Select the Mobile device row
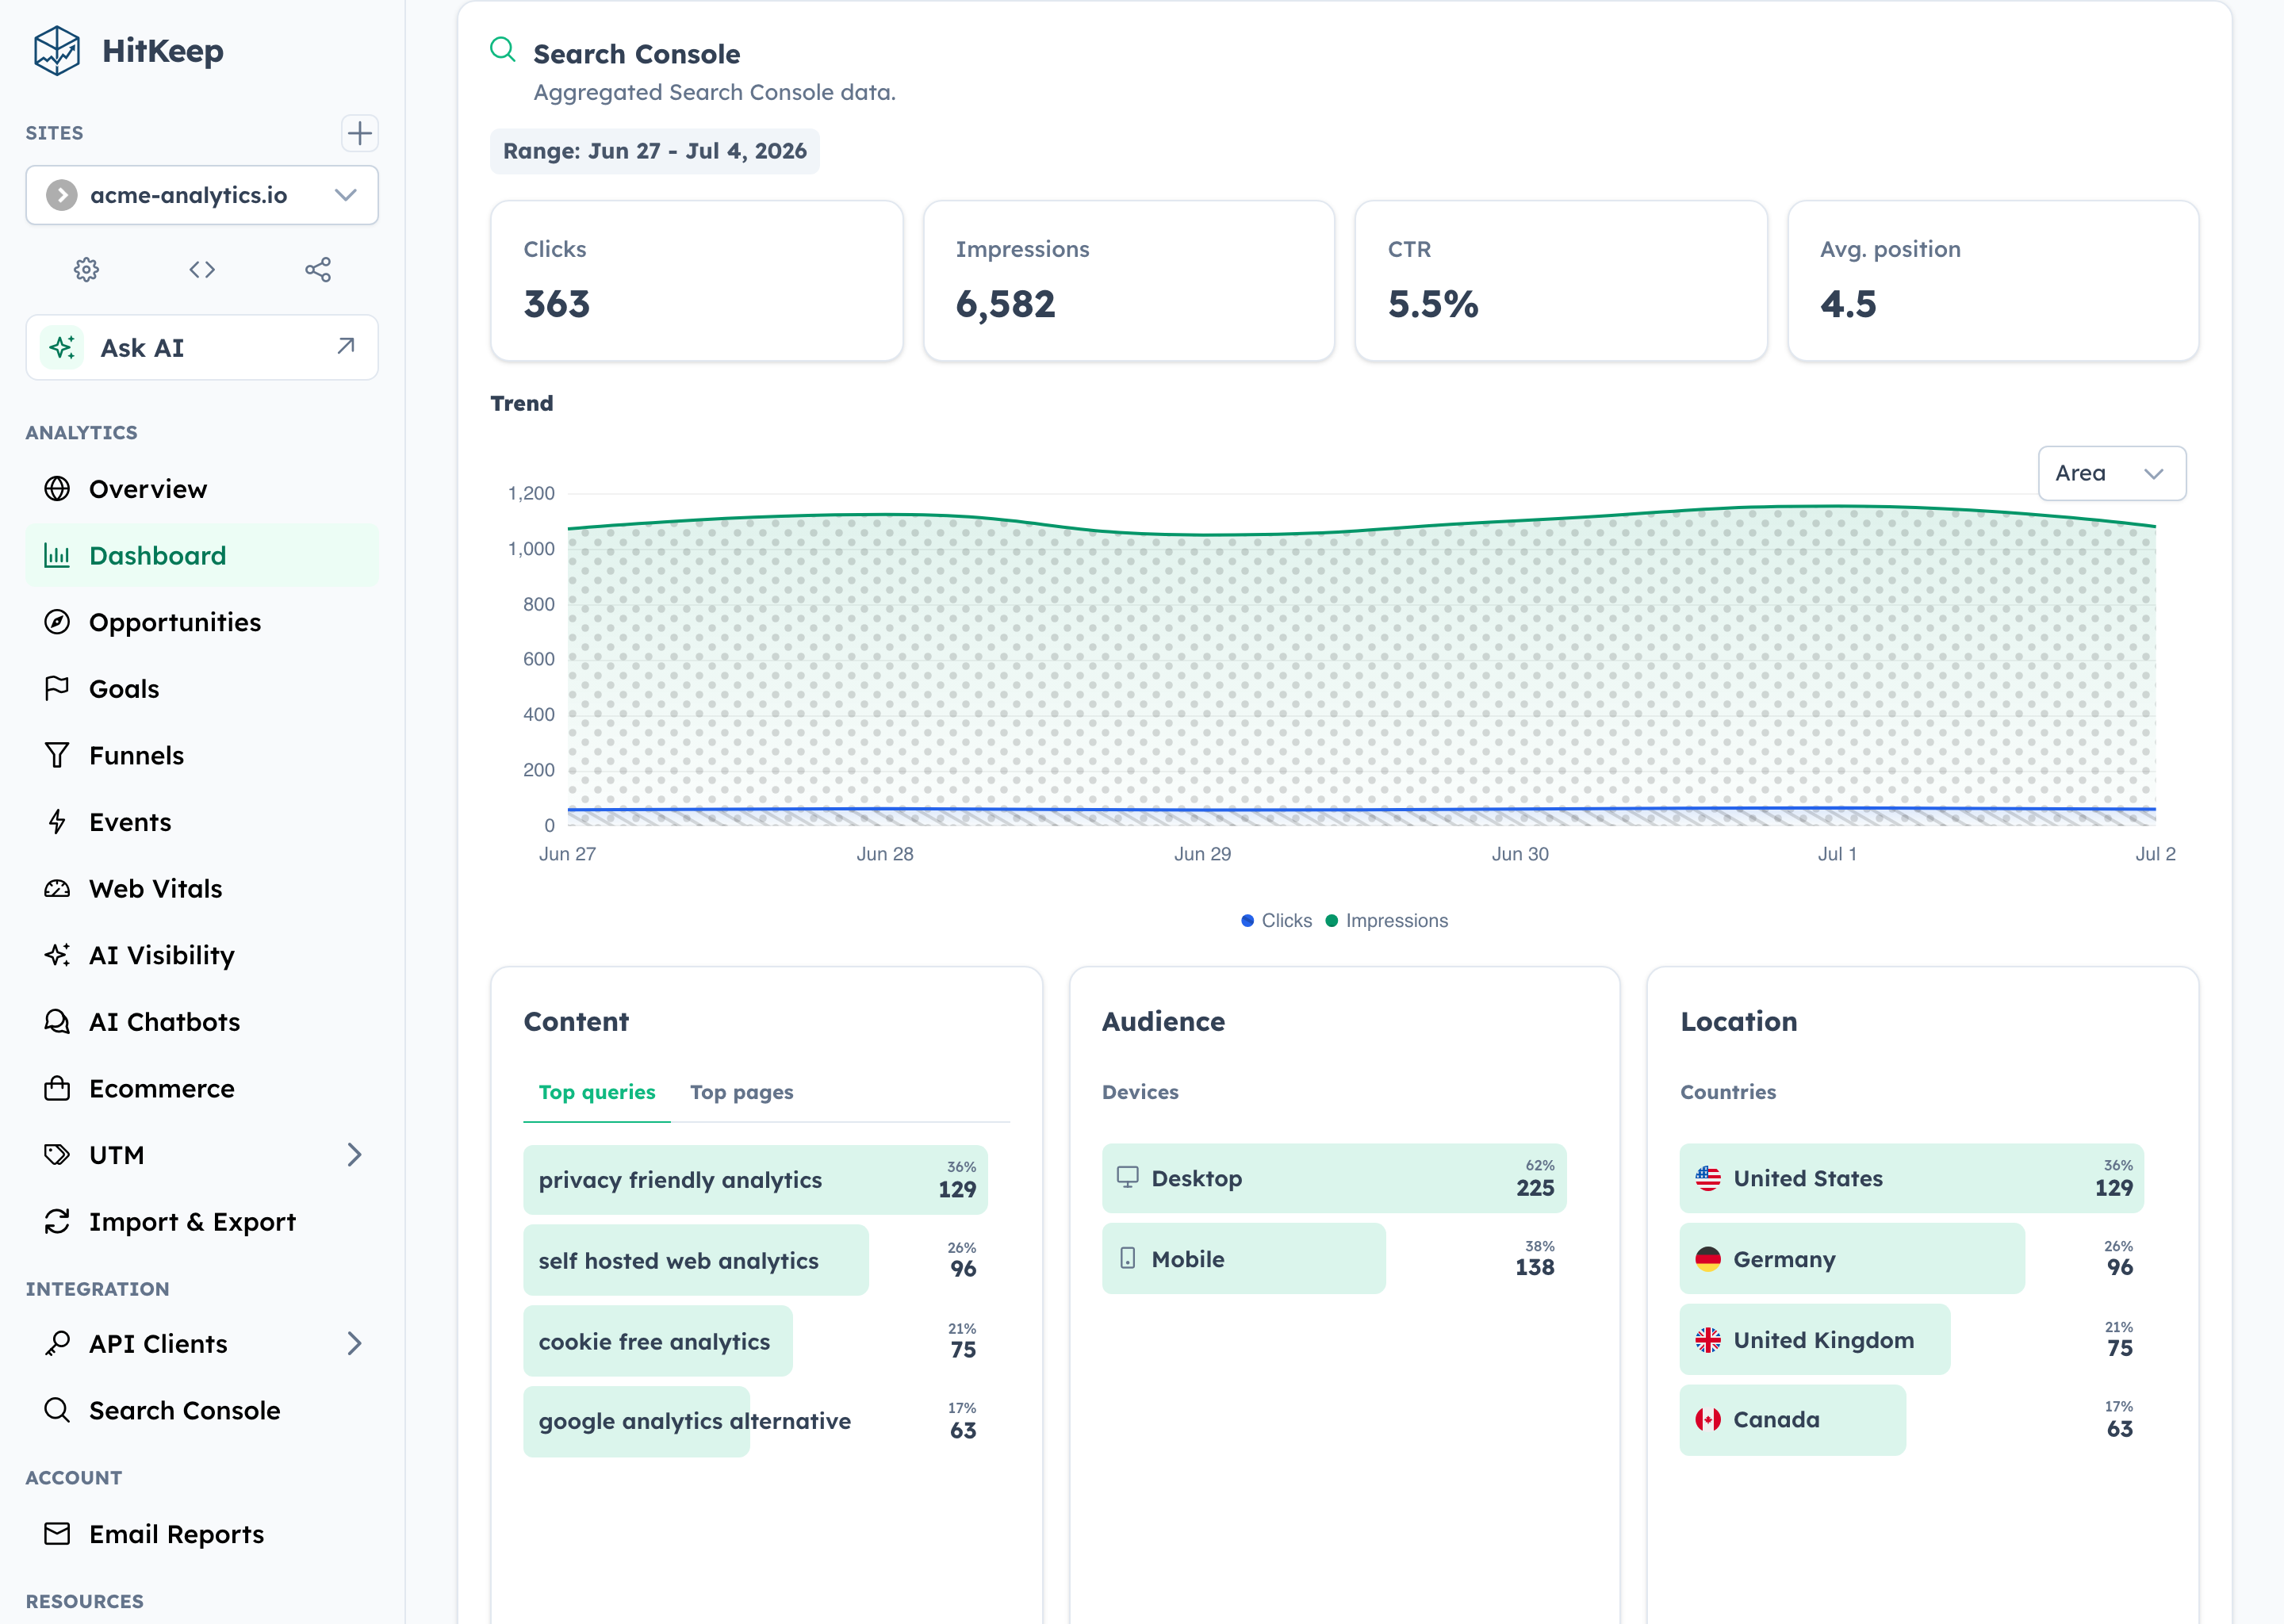This screenshot has height=1624, width=2284. click(x=1334, y=1258)
